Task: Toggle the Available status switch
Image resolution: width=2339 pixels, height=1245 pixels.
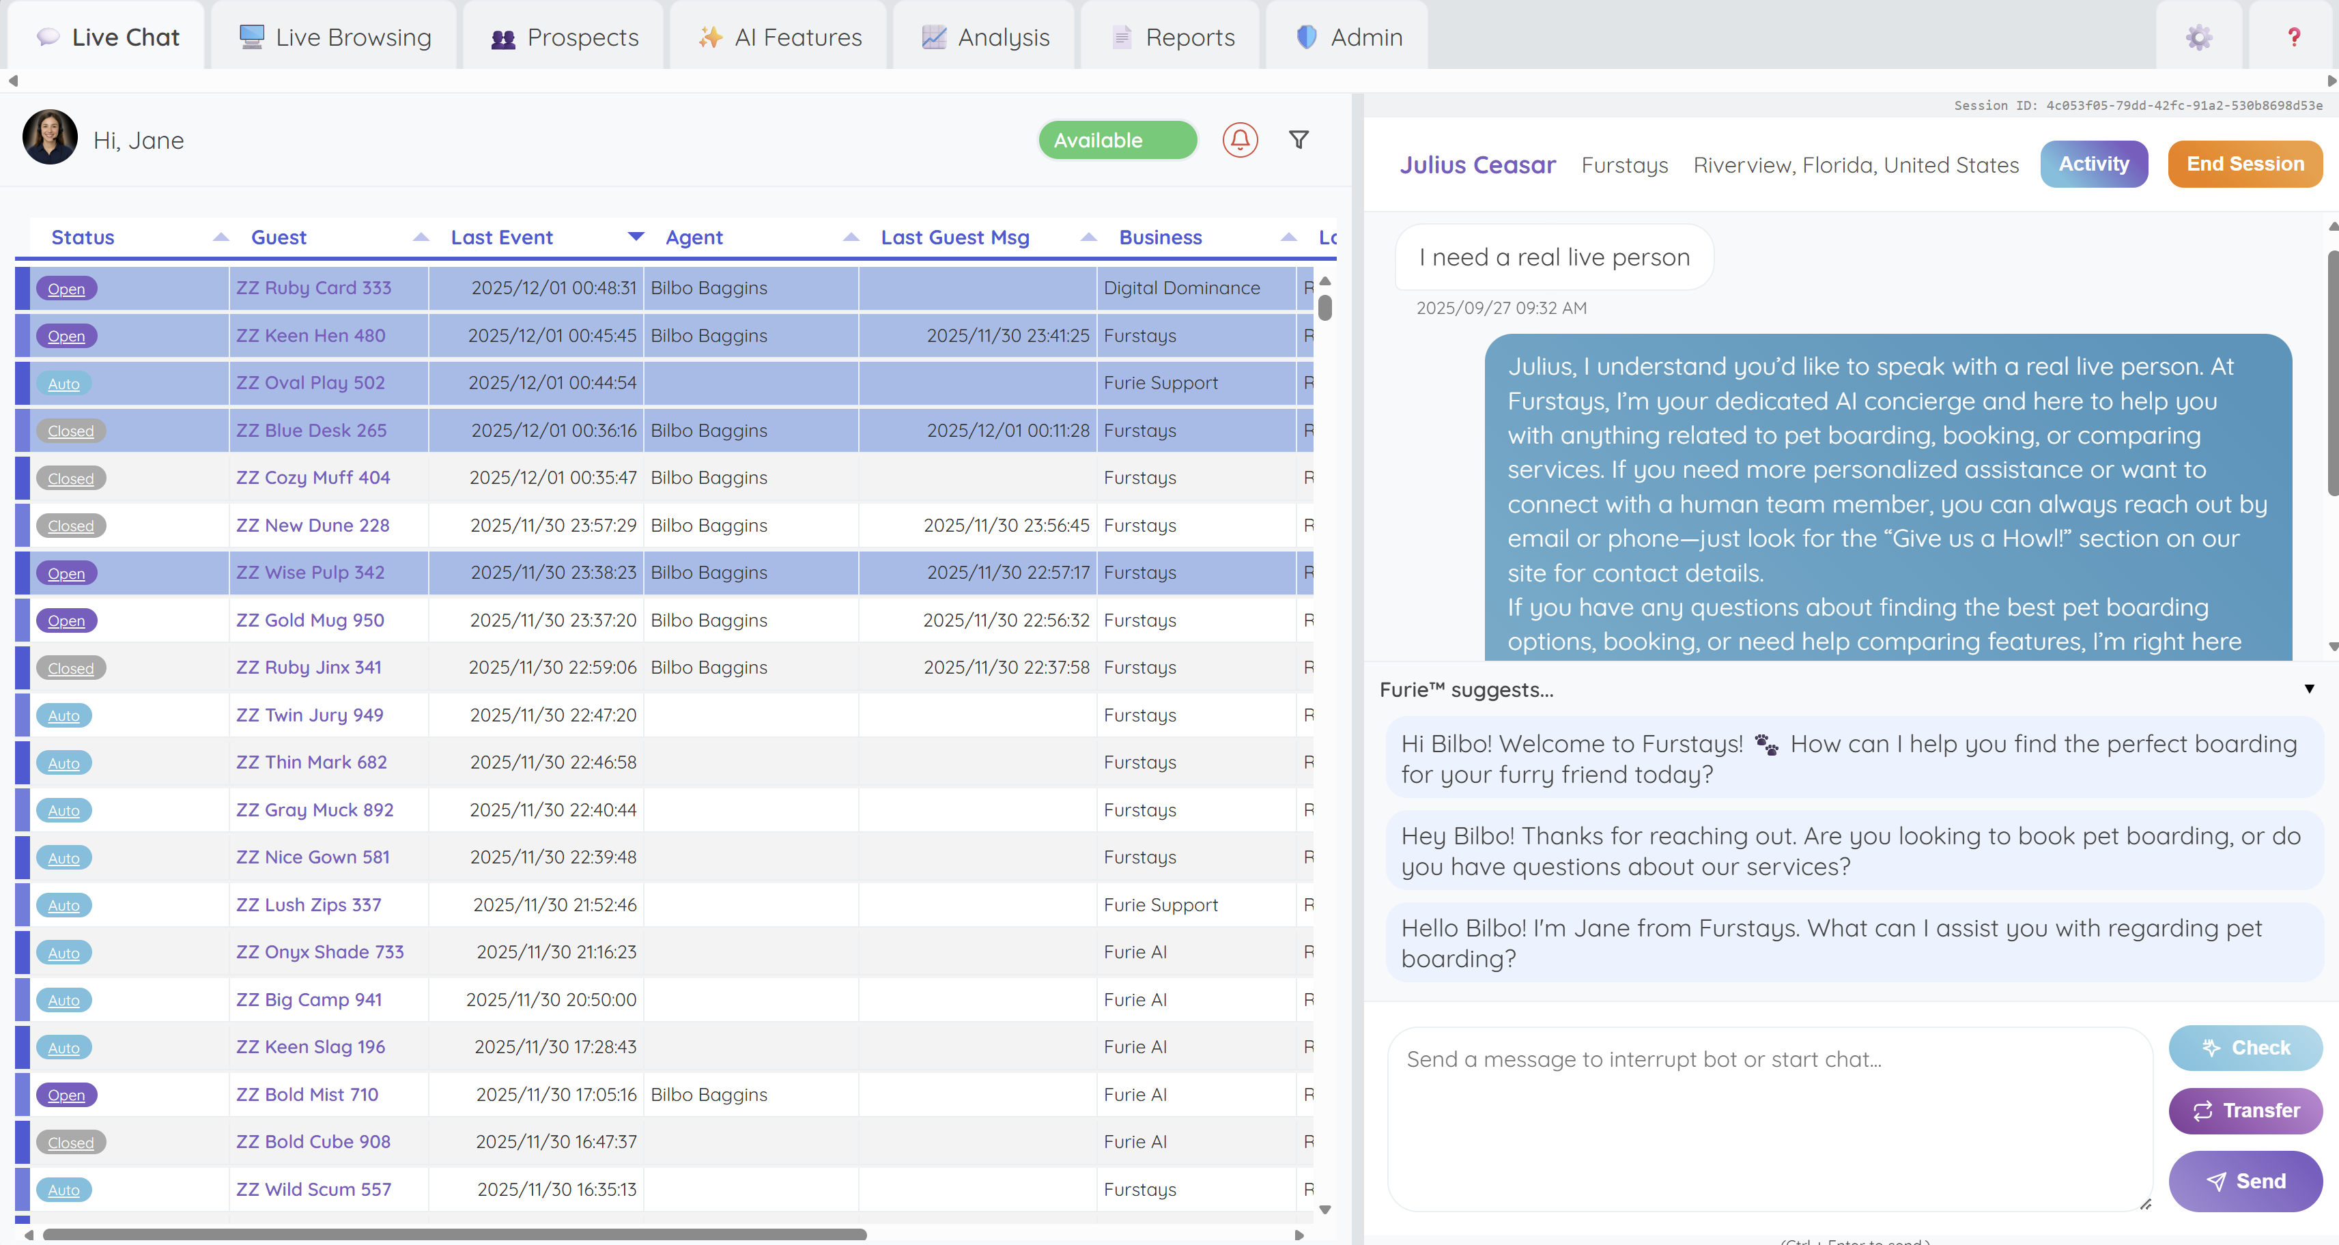Action: (x=1117, y=140)
